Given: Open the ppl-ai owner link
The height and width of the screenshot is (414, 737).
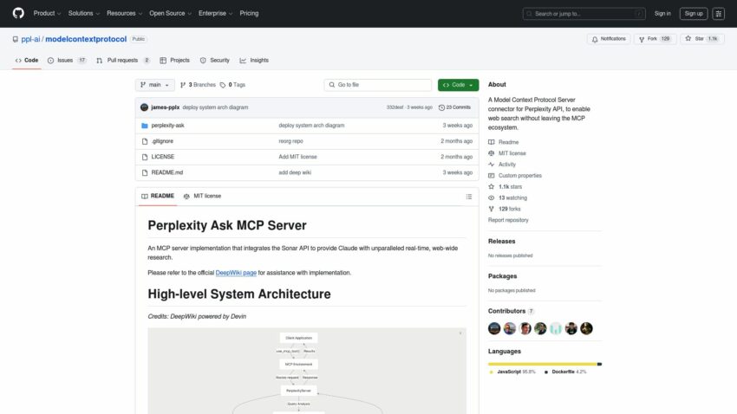Looking at the screenshot, I should click(x=30, y=39).
